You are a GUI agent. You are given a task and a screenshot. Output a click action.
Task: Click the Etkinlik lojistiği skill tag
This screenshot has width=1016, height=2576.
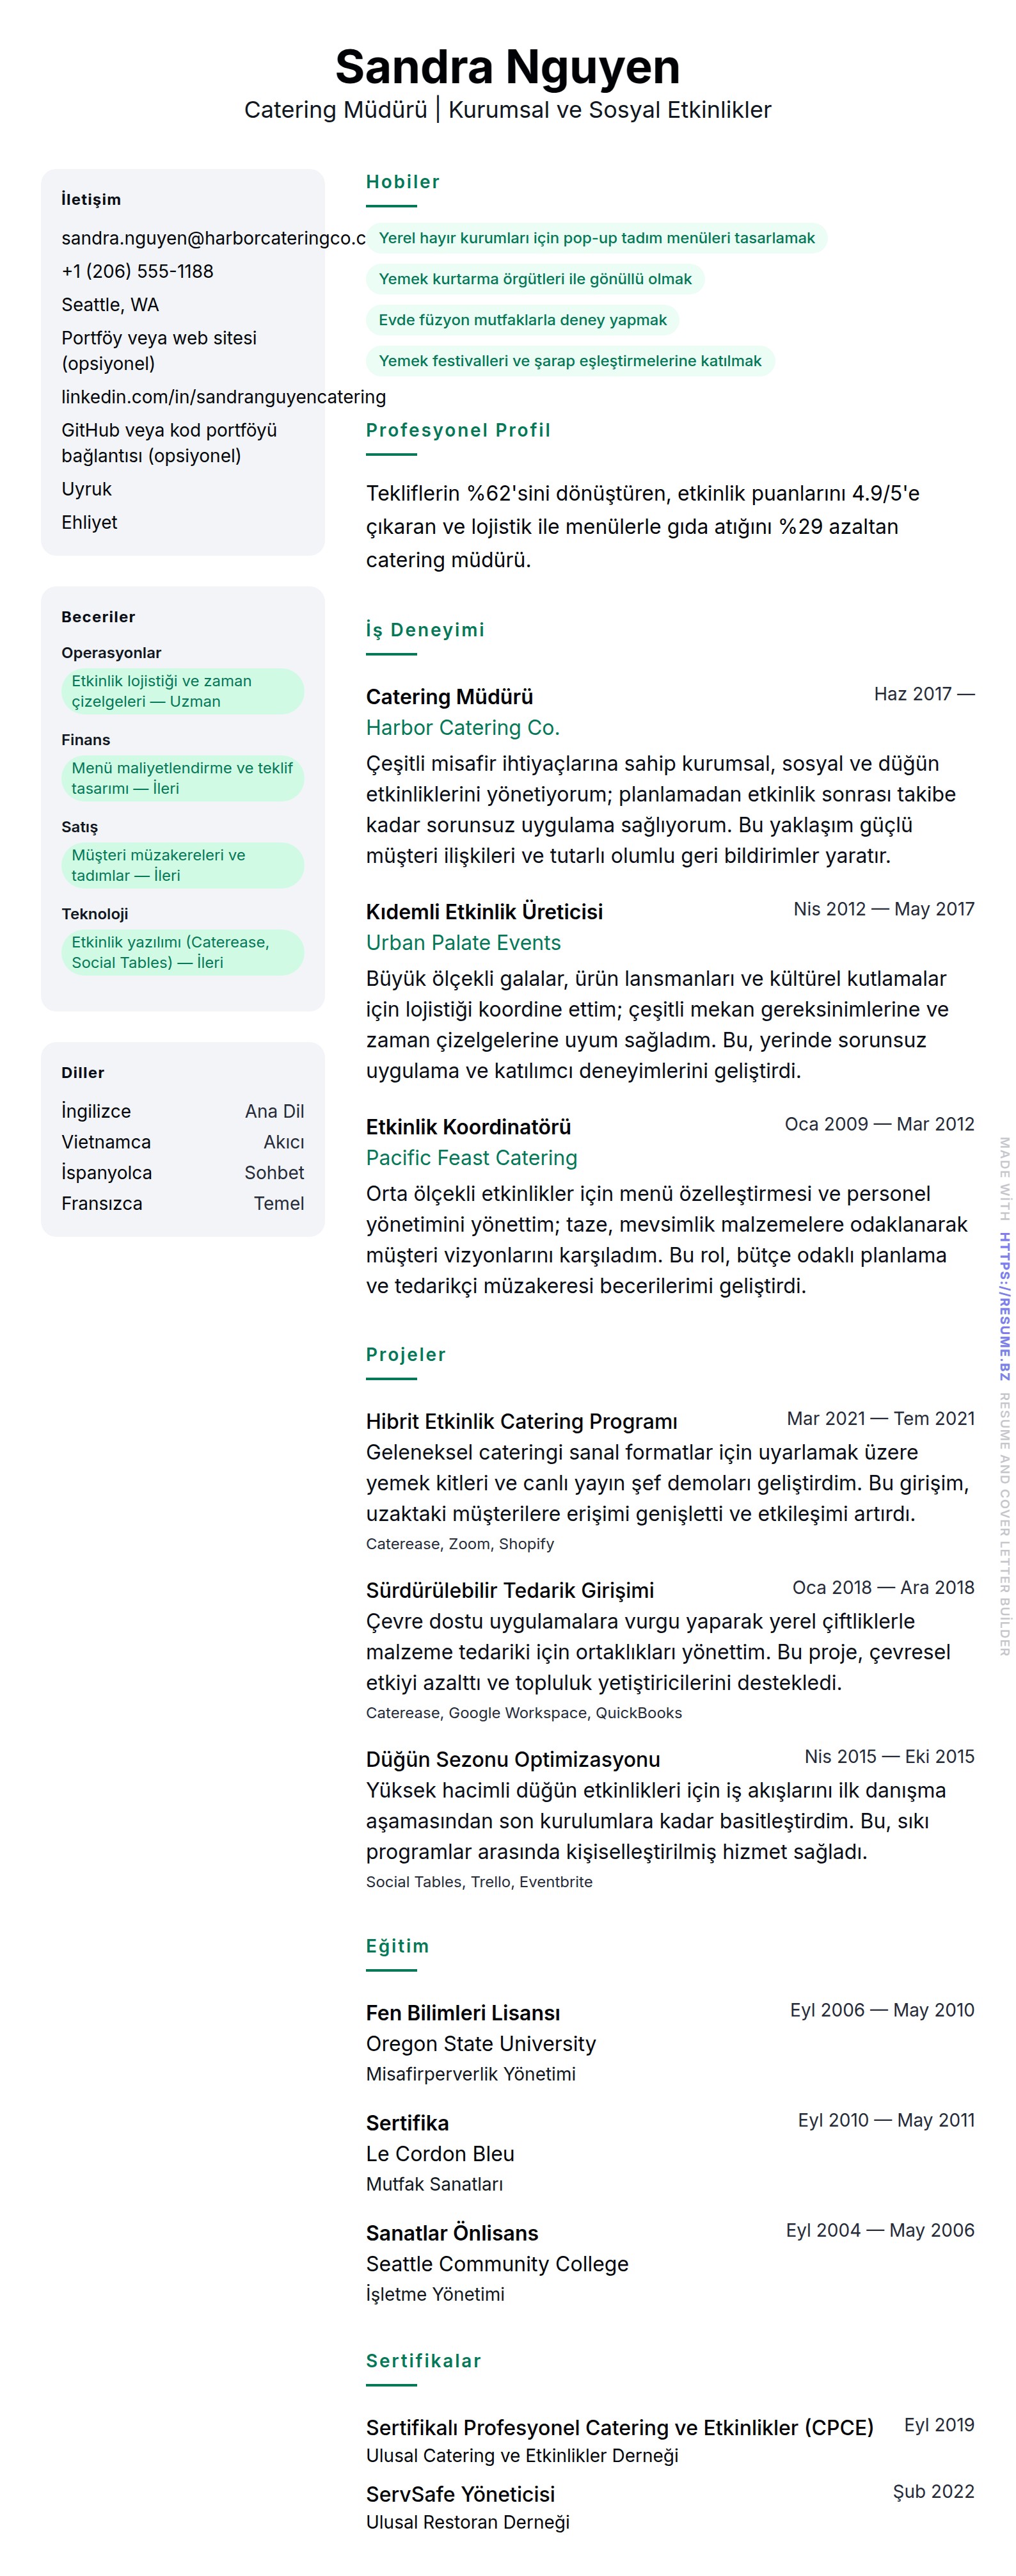(x=183, y=691)
